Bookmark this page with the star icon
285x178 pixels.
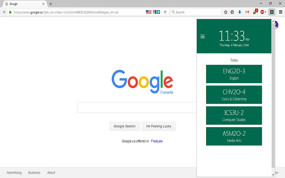point(226,12)
